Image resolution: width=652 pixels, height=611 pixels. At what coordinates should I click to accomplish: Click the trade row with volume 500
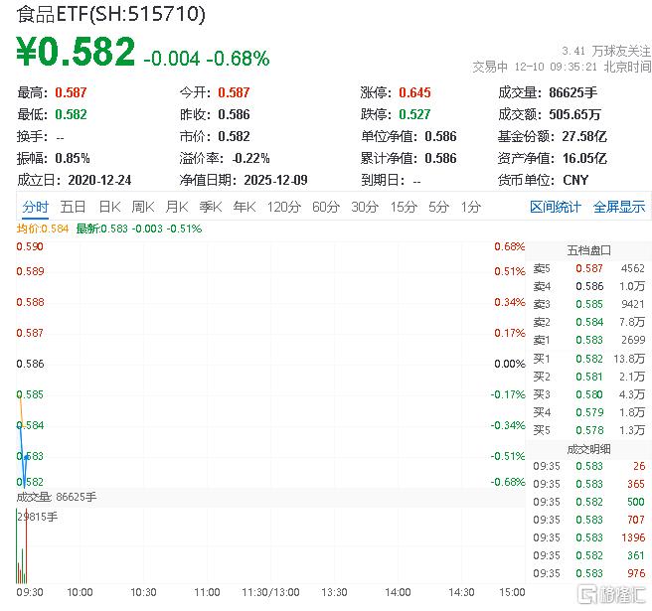588,502
